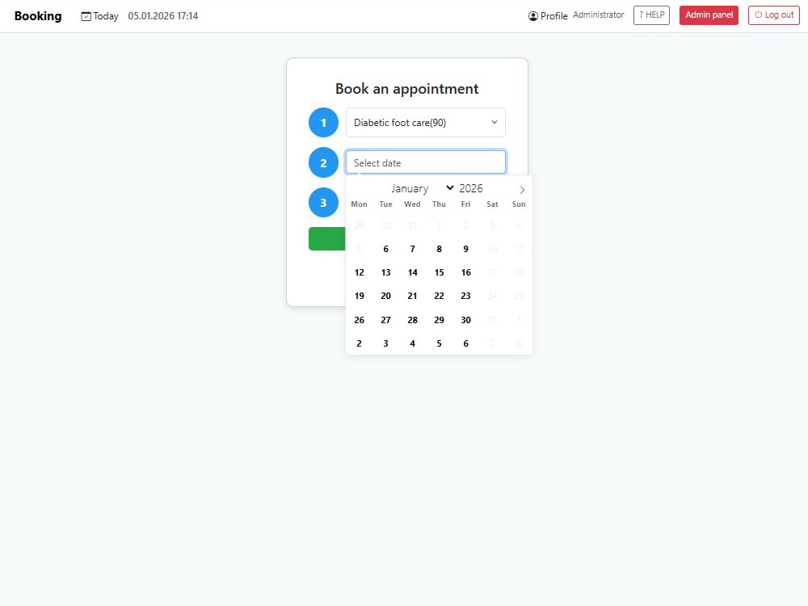This screenshot has width=808, height=606.
Task: Select January 27 in calendar
Action: tap(385, 320)
